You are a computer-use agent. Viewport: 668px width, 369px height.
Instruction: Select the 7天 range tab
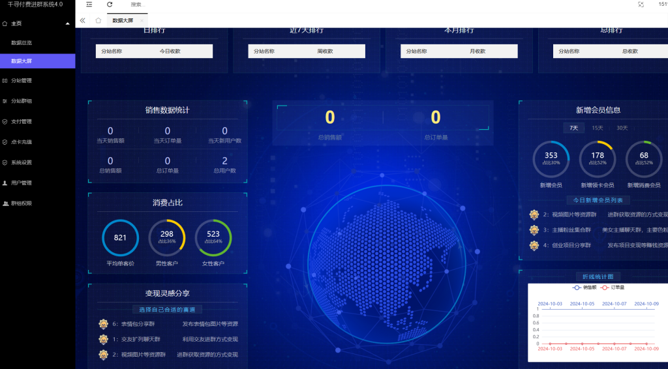574,128
